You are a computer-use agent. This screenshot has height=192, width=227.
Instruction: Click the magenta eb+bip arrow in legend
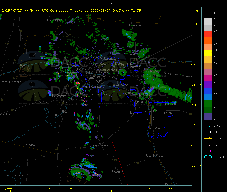tap(208, 151)
